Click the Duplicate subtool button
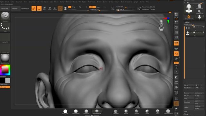The height and width of the screenshot is (116, 206). [189, 102]
